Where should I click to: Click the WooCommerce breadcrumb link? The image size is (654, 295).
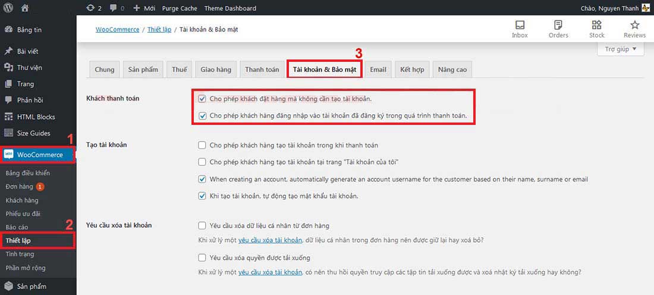(x=117, y=30)
